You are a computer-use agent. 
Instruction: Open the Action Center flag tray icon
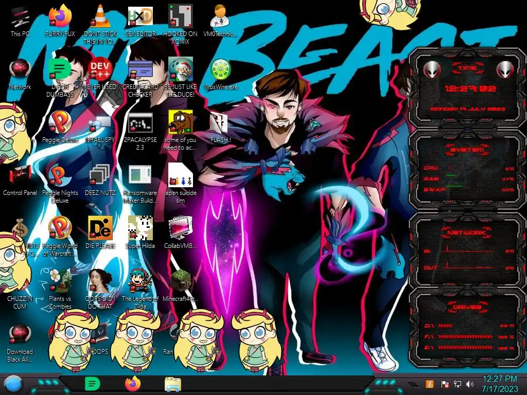(x=445, y=384)
